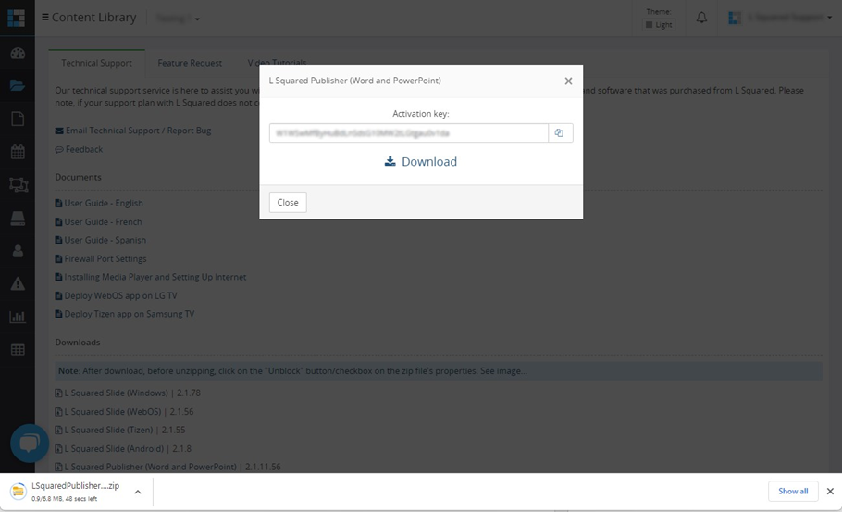
Task: Expand the download item options chevron
Action: pyautogui.click(x=138, y=492)
